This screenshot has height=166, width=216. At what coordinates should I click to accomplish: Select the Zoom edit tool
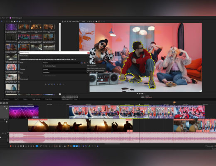click(x=46, y=146)
